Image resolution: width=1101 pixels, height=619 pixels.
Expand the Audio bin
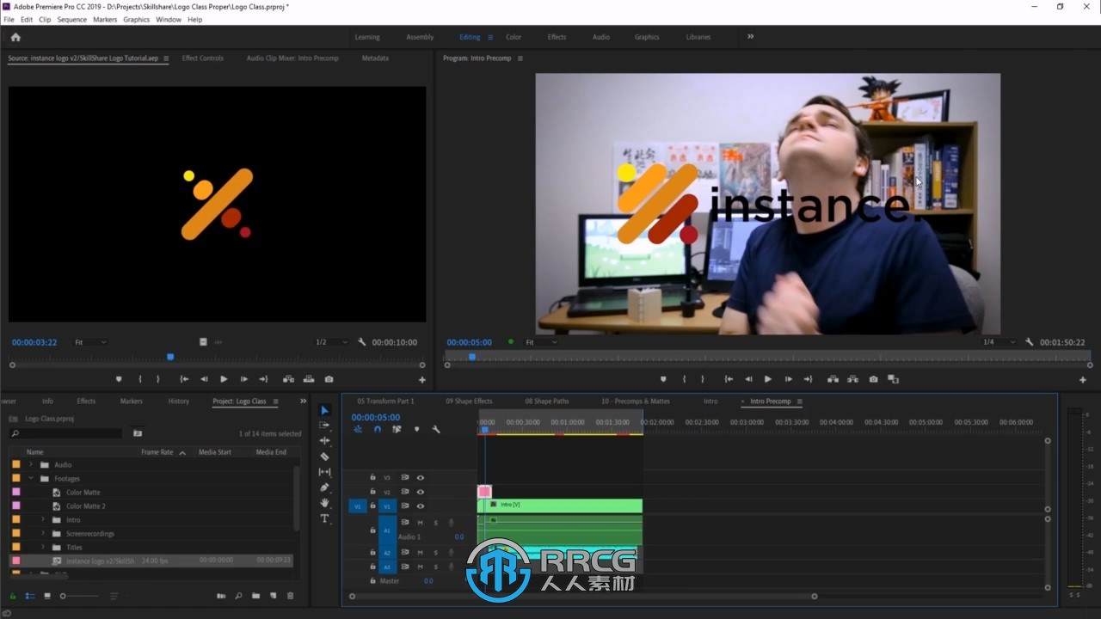click(31, 465)
